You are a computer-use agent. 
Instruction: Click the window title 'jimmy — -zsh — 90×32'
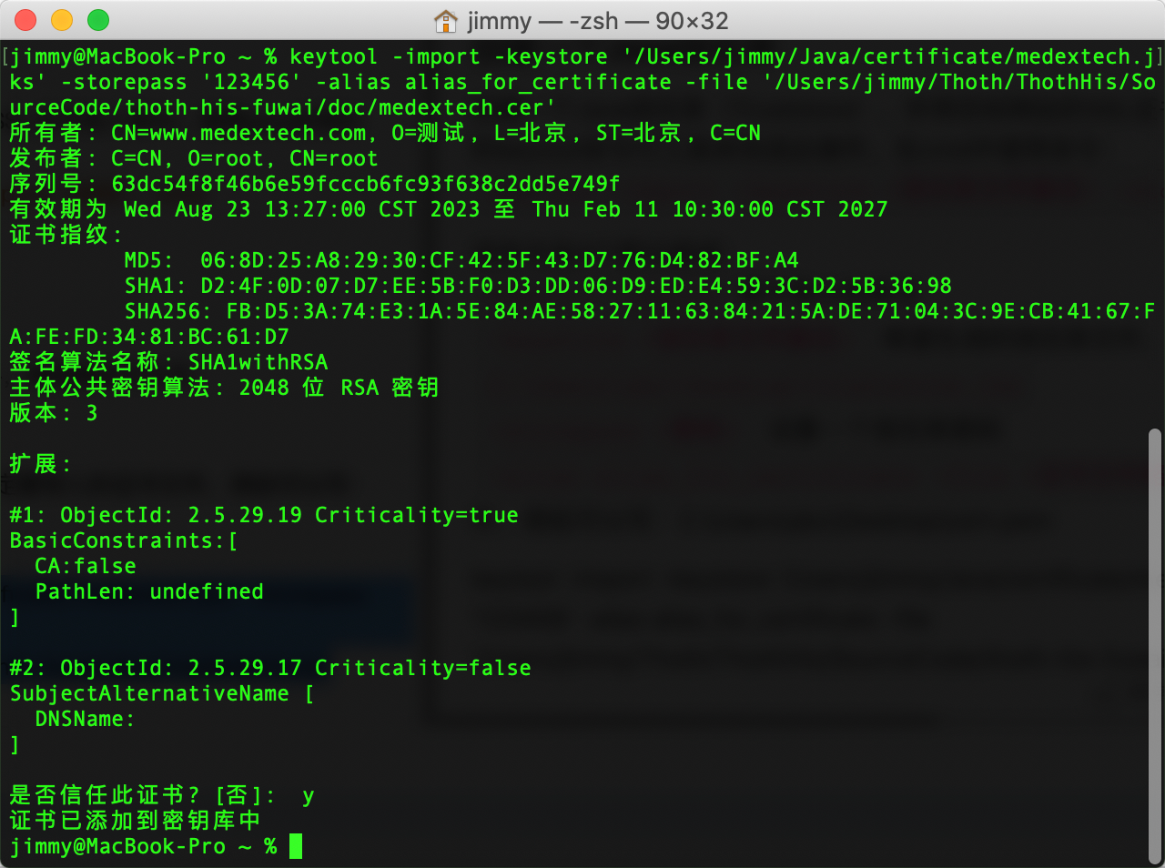point(598,20)
